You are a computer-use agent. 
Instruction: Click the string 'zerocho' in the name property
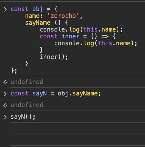63,16
